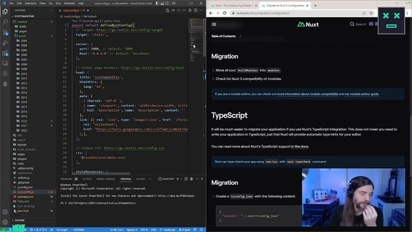Click the language mode in status bar

tap(167, 229)
